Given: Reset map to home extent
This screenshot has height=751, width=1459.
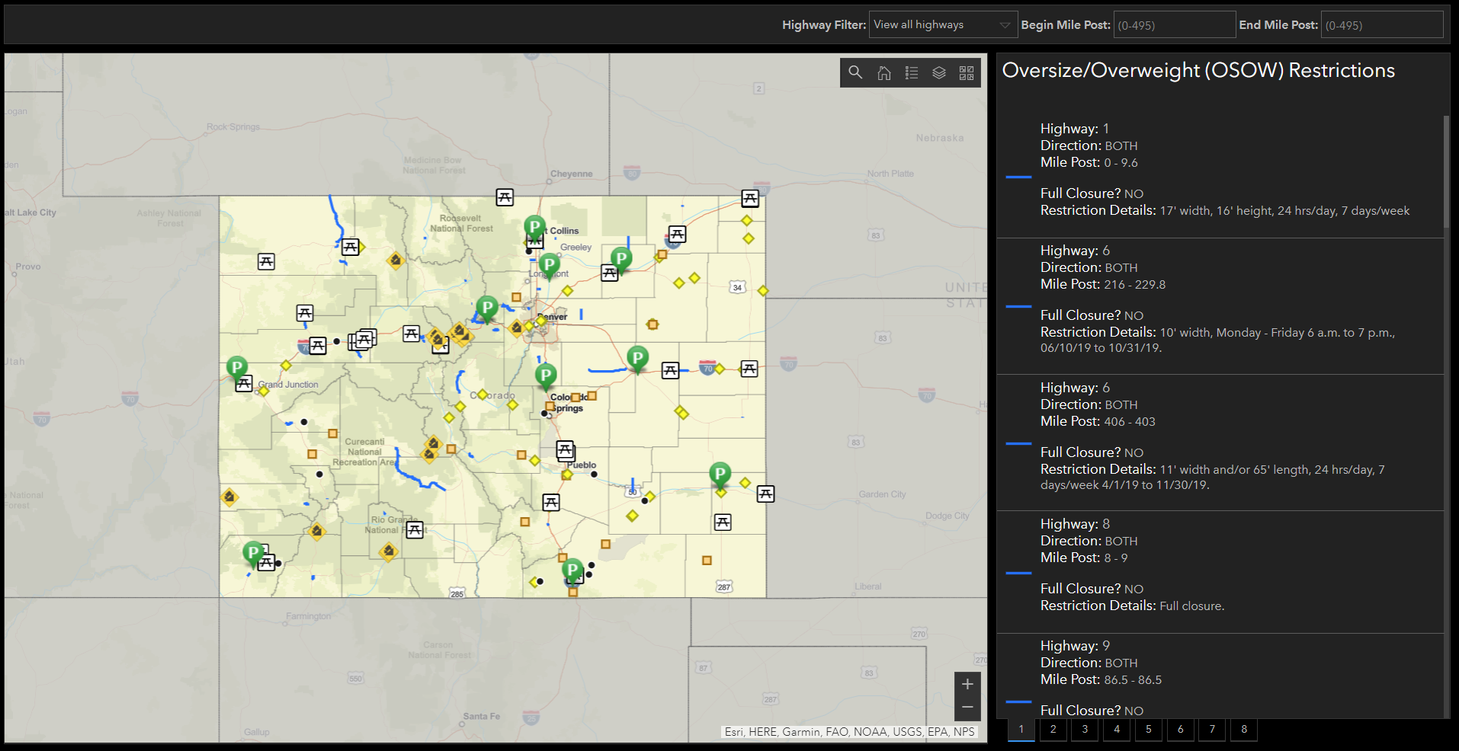Looking at the screenshot, I should (883, 72).
